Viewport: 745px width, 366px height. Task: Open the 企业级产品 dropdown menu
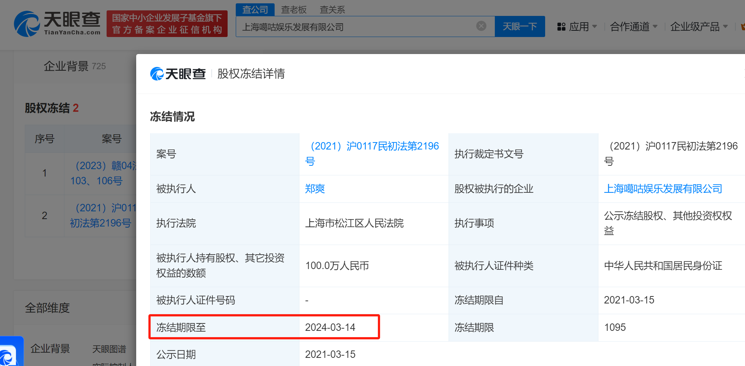pyautogui.click(x=699, y=27)
